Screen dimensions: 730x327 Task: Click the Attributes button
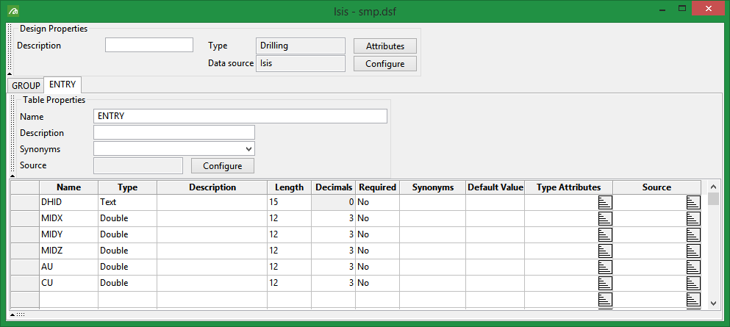point(385,46)
